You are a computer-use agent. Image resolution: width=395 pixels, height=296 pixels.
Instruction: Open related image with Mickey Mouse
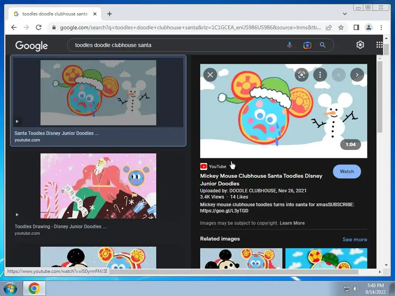point(241,258)
